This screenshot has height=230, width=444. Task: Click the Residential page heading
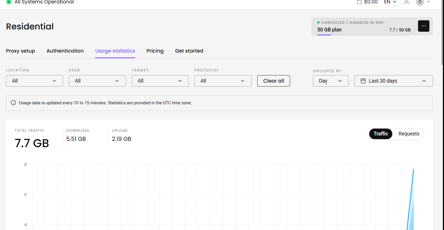click(x=30, y=26)
